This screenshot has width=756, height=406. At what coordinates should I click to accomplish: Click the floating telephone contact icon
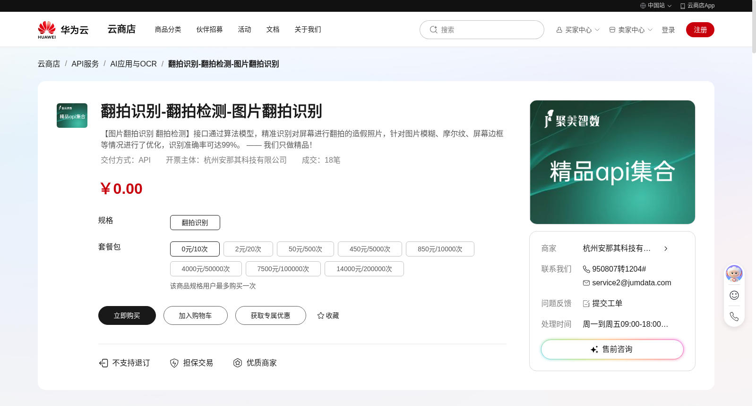pos(734,316)
